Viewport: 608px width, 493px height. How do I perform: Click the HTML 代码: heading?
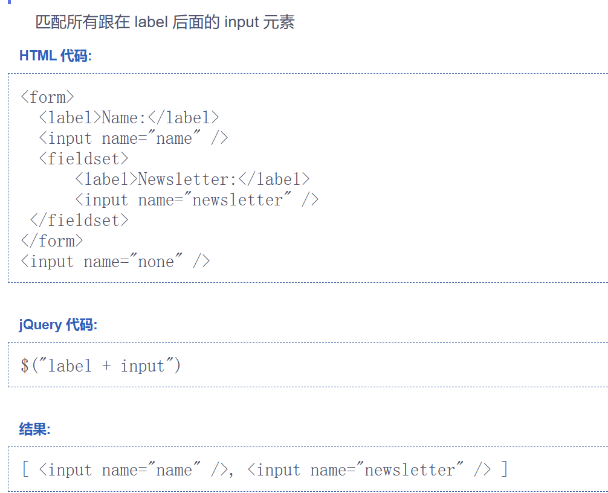pyautogui.click(x=56, y=56)
